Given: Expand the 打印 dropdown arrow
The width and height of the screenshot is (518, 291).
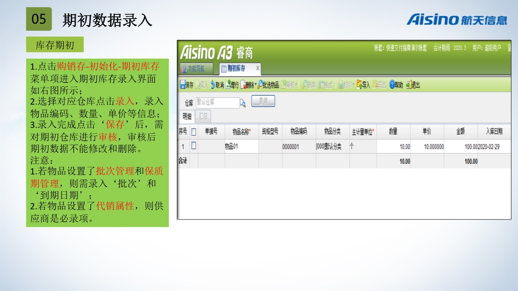Looking at the screenshot, I should pyautogui.click(x=353, y=85).
